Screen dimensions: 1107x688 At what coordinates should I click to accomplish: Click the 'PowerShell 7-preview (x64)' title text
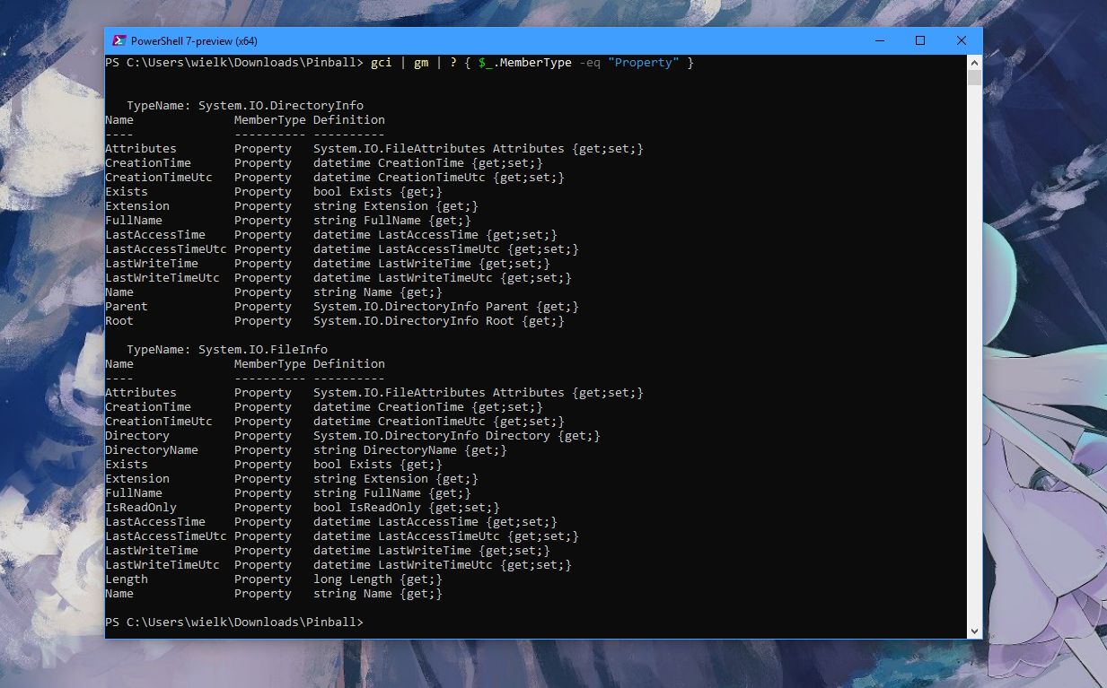tap(195, 40)
